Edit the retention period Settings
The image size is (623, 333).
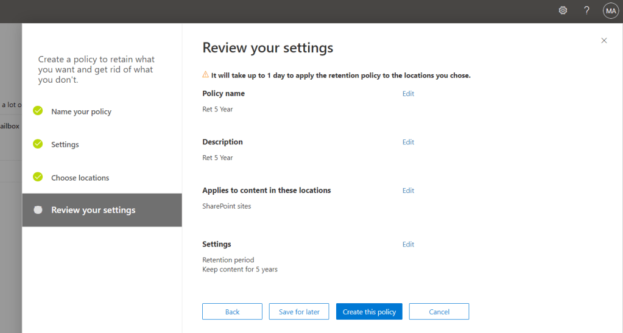[408, 244]
